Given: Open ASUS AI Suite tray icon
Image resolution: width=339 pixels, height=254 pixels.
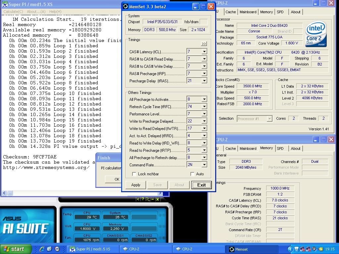Looking at the screenshot, I should point(296,249).
